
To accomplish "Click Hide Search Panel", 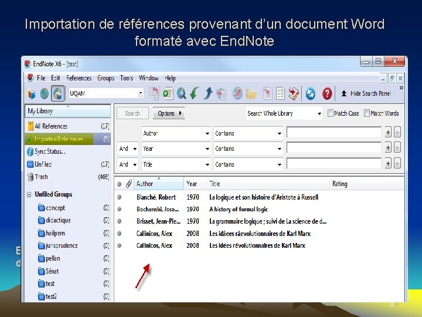I will [x=366, y=93].
